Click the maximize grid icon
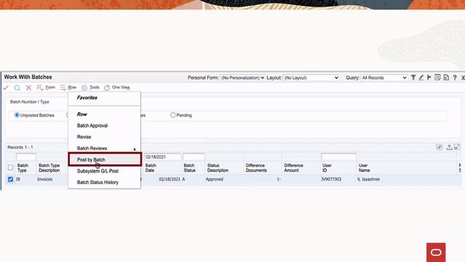465x262 pixels. coord(457,147)
